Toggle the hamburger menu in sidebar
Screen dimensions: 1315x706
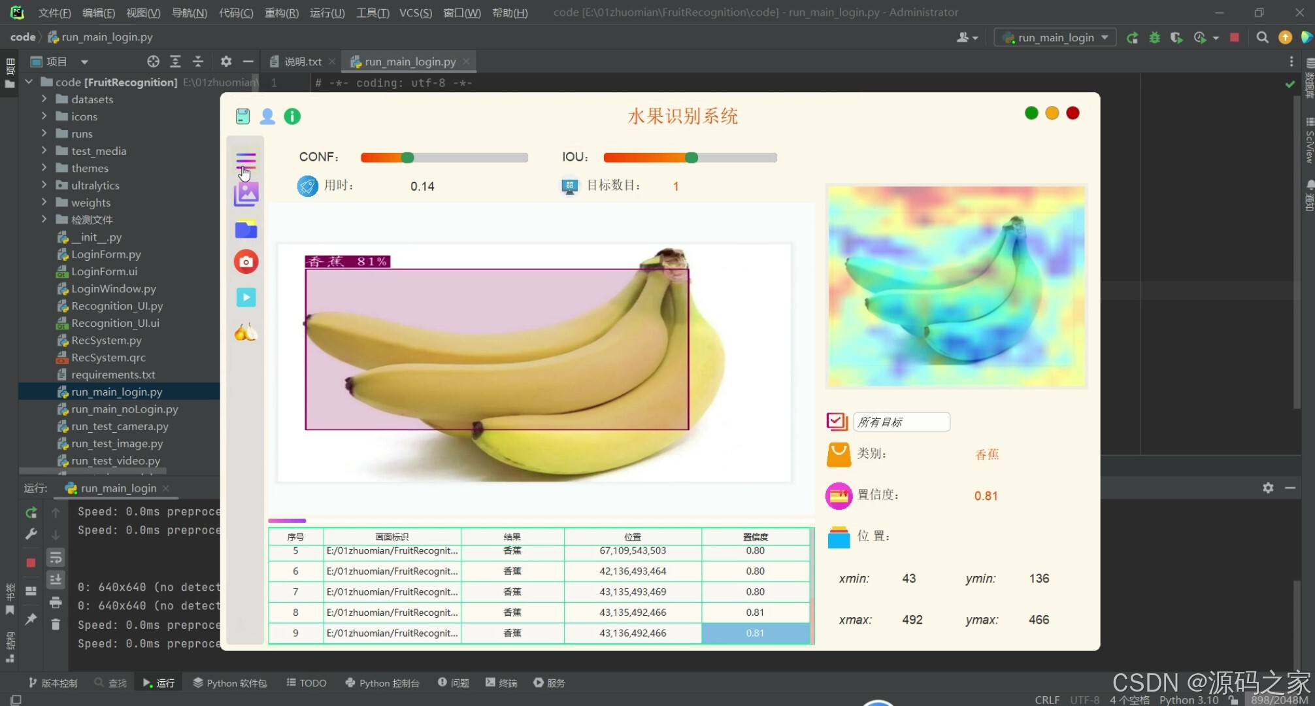[246, 160]
